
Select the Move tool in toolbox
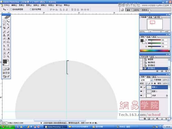click(x=8, y=21)
